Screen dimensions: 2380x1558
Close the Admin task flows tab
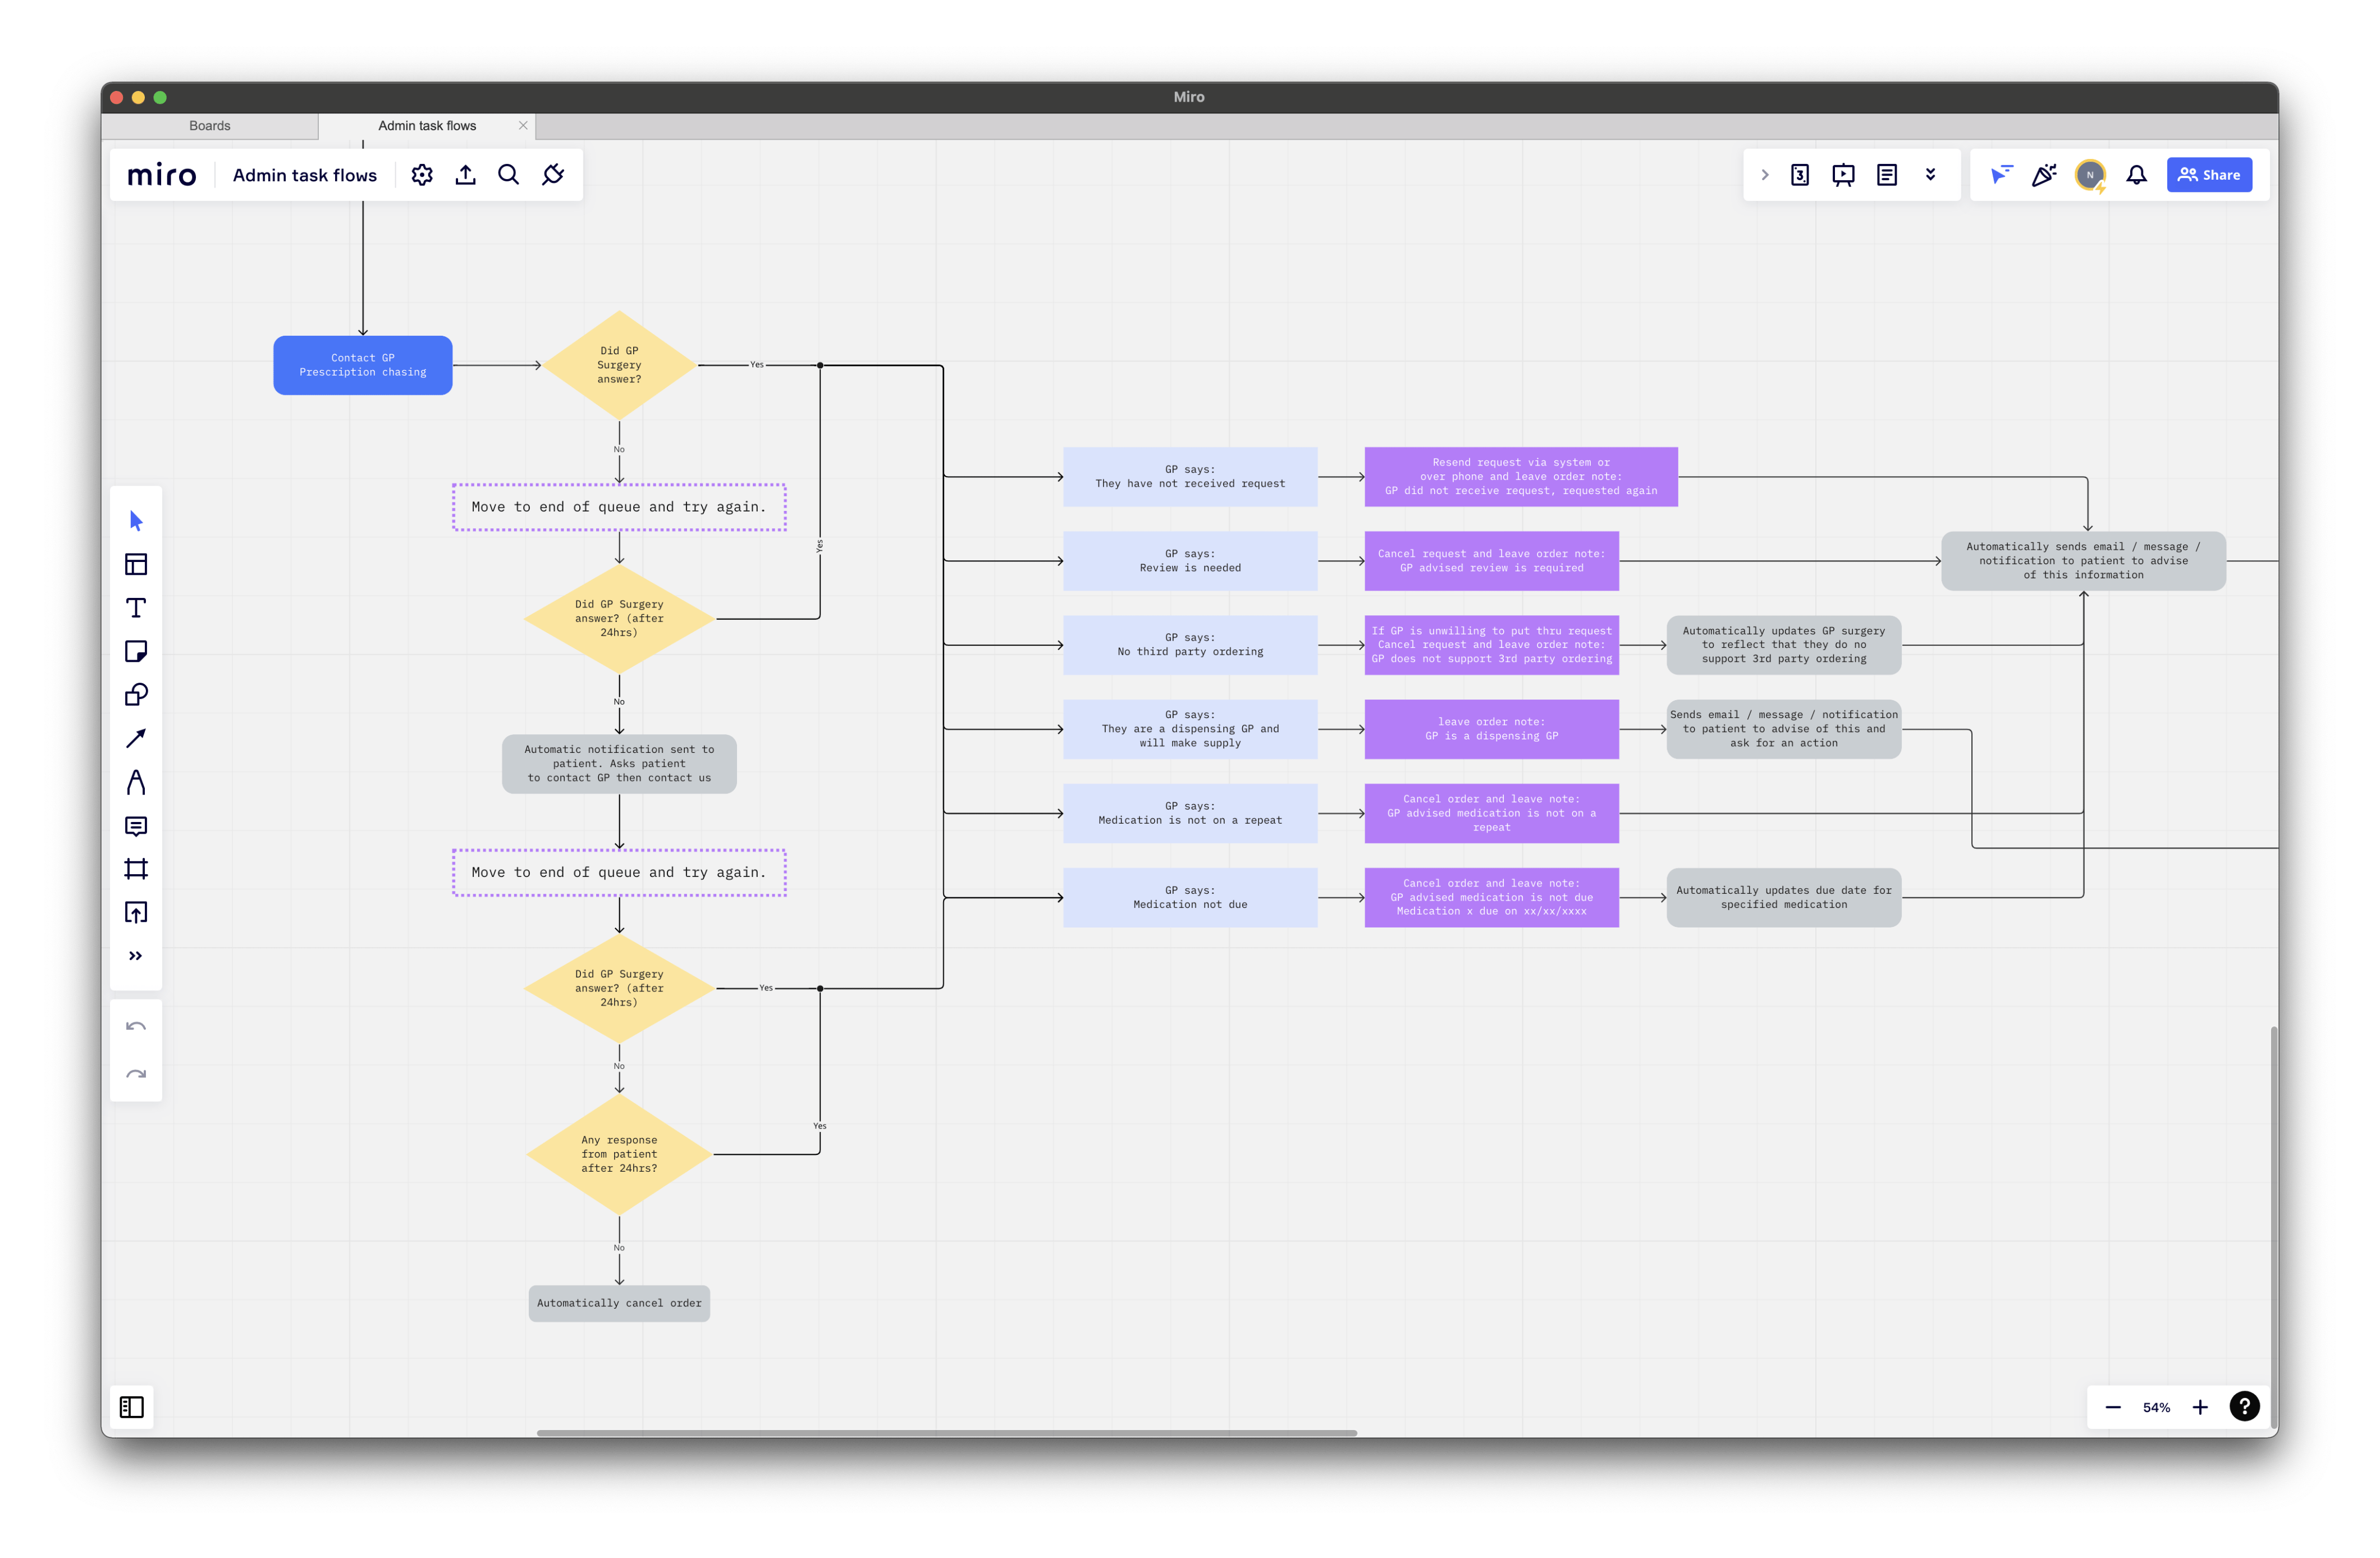tap(523, 126)
